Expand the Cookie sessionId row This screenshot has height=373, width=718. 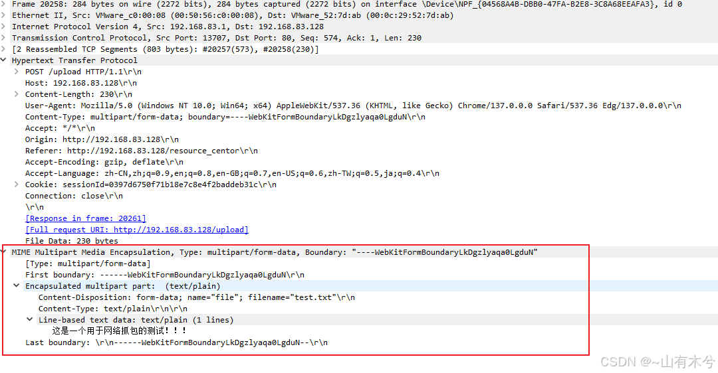point(17,185)
